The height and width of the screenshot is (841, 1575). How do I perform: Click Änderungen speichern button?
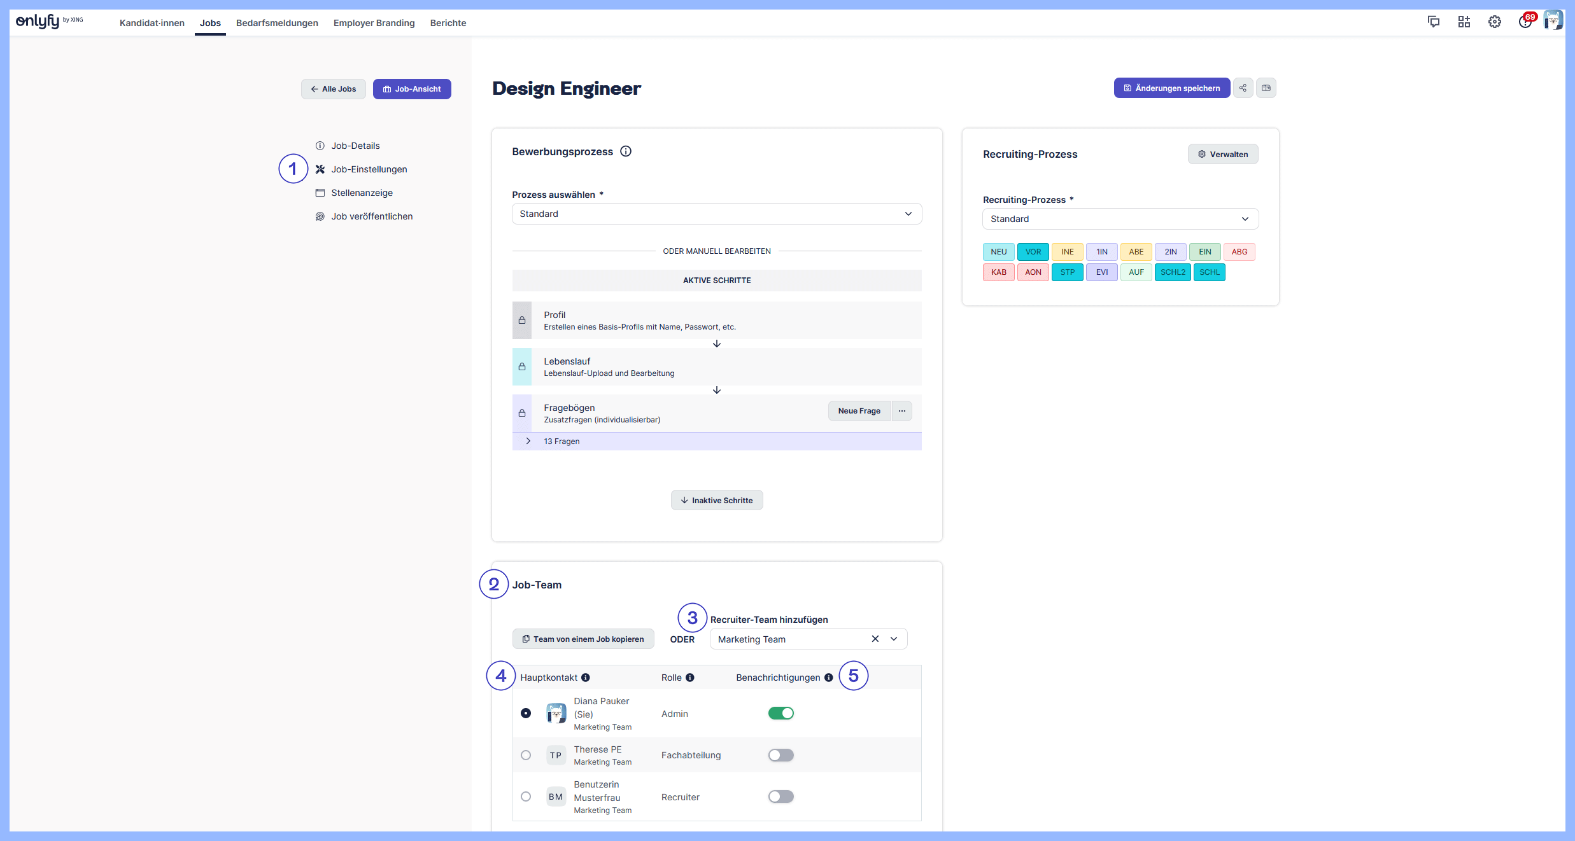1171,88
